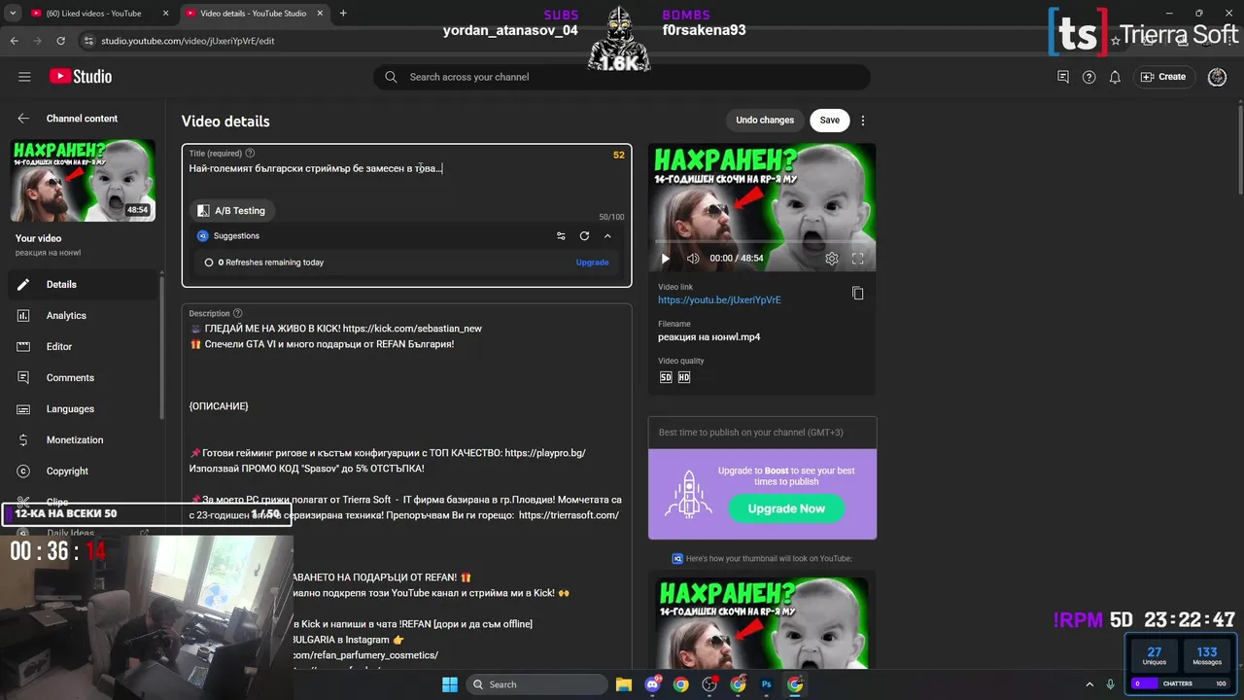Click the video preview progress bar

click(762, 241)
